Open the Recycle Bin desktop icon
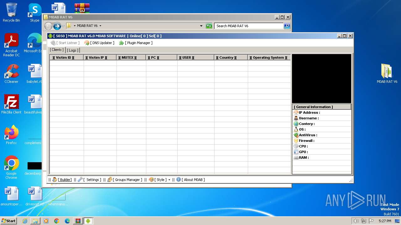 [x=11, y=12]
